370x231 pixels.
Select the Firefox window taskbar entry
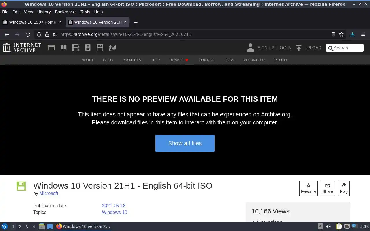click(x=83, y=226)
